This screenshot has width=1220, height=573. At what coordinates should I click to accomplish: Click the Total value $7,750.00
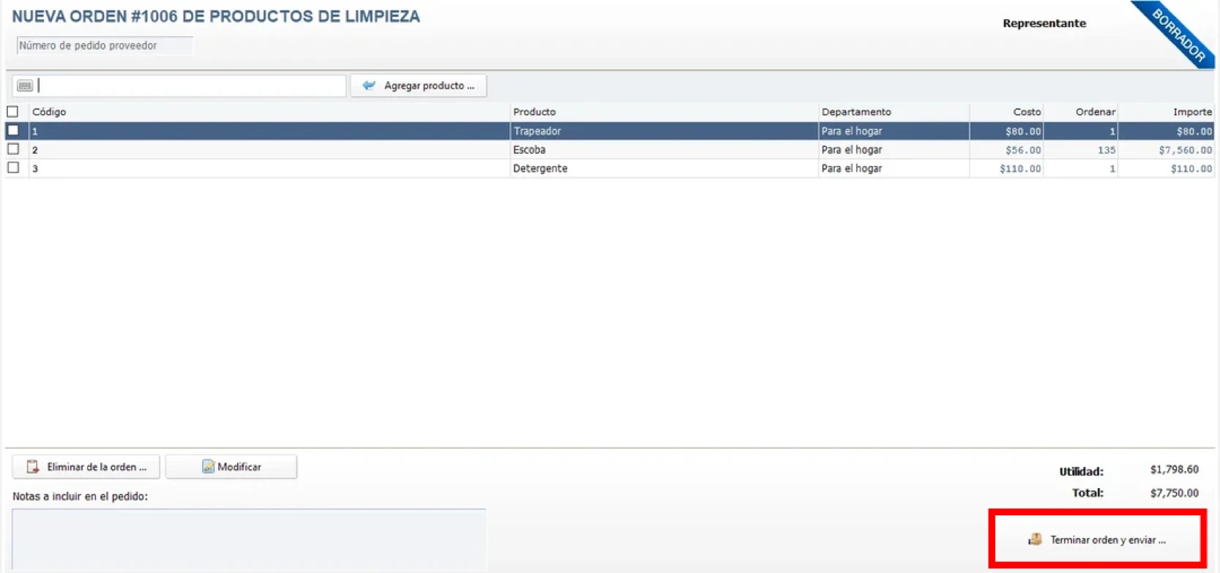click(x=1174, y=493)
